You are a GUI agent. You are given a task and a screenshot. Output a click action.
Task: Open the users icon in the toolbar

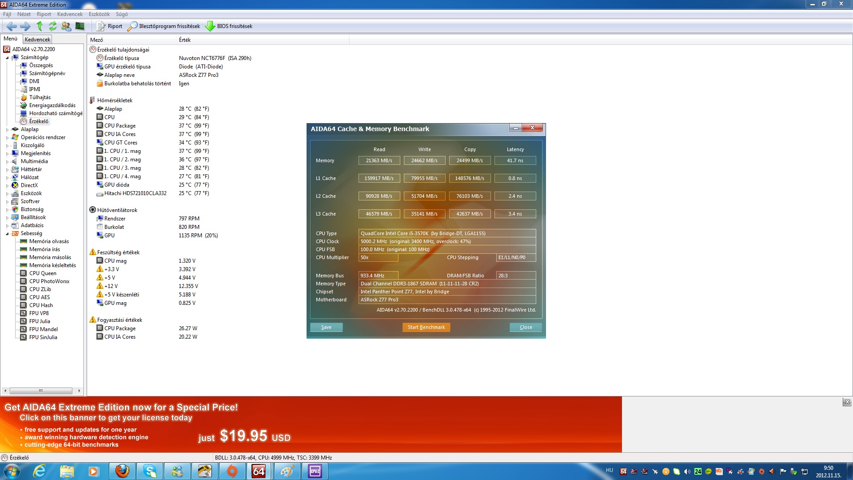coord(66,26)
